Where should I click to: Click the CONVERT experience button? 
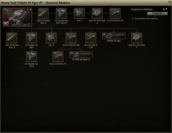(157, 14)
